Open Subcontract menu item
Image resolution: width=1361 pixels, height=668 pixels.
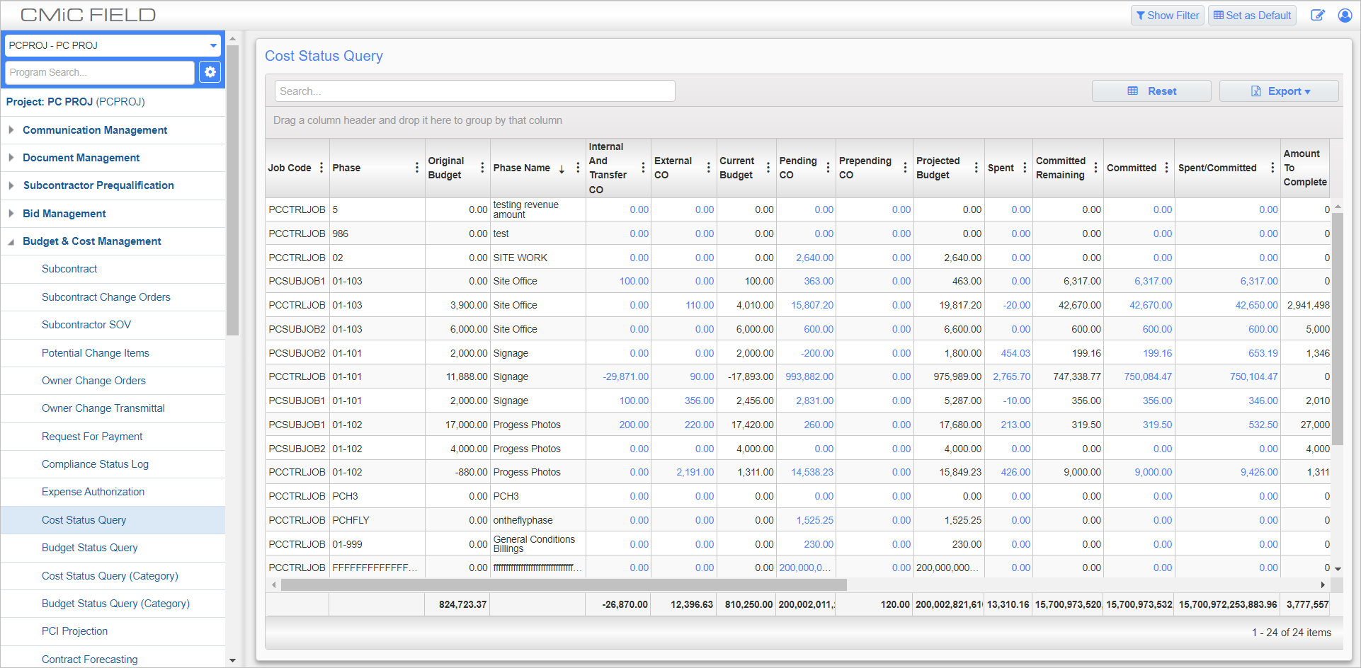click(x=69, y=269)
